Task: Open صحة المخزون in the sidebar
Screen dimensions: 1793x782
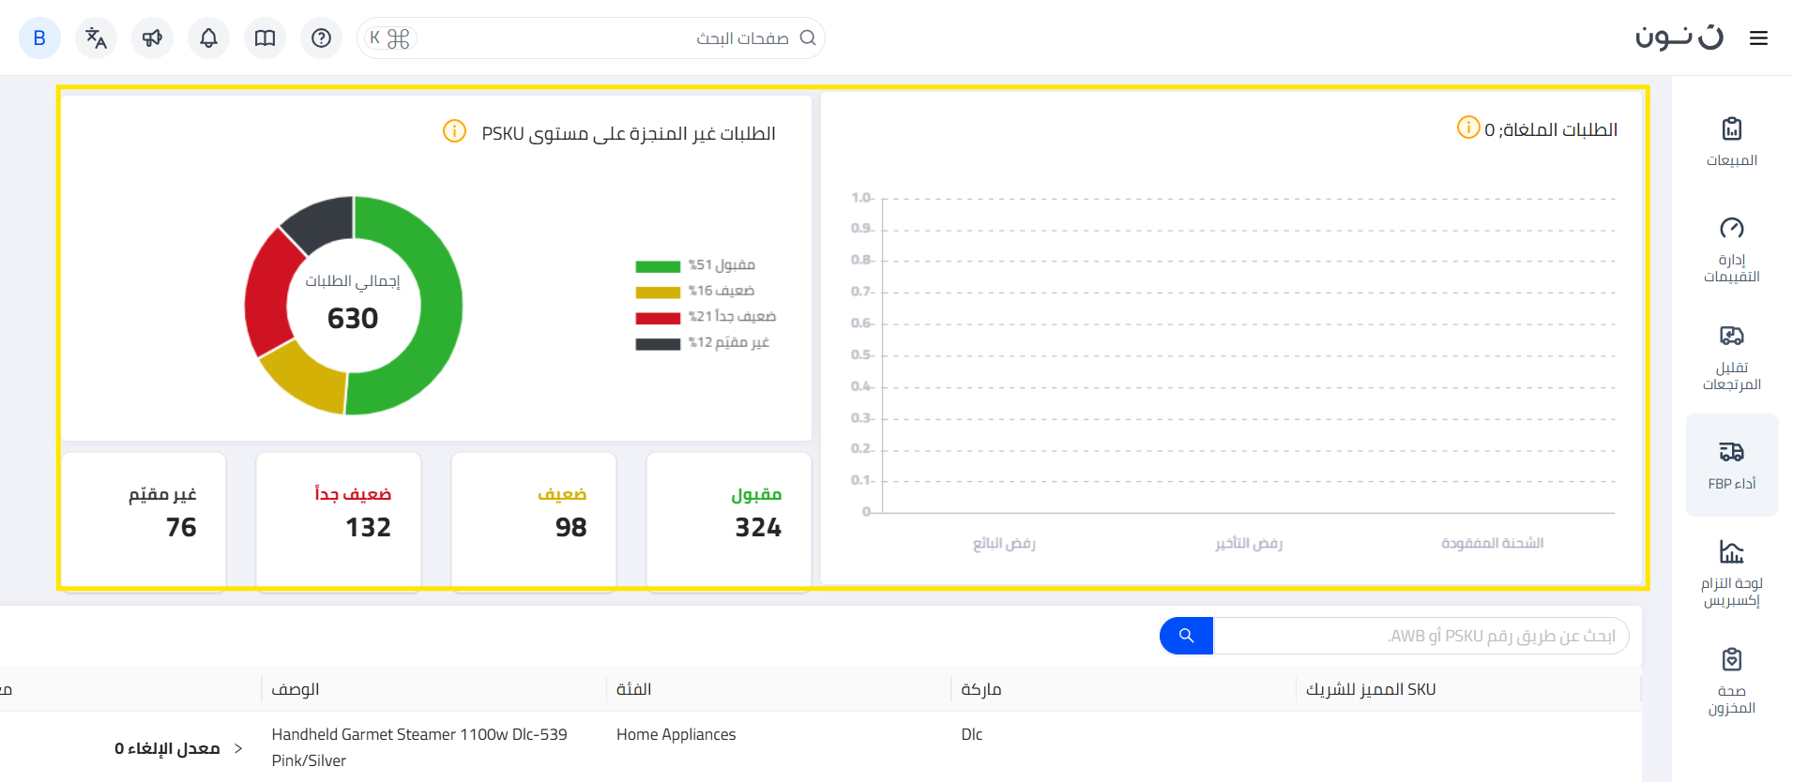Action: click(x=1732, y=682)
